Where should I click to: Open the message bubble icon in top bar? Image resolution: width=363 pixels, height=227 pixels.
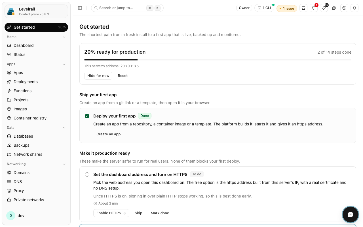pyautogui.click(x=334, y=8)
